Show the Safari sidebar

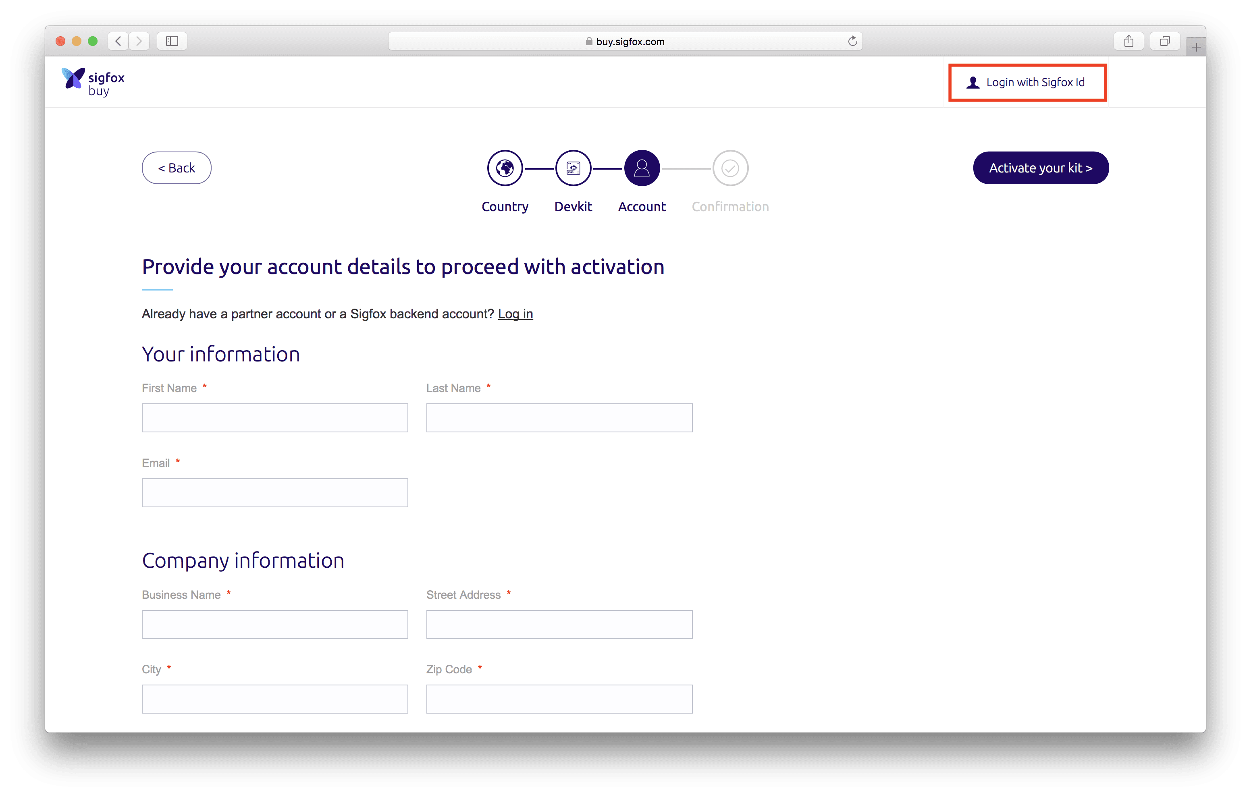coord(172,41)
